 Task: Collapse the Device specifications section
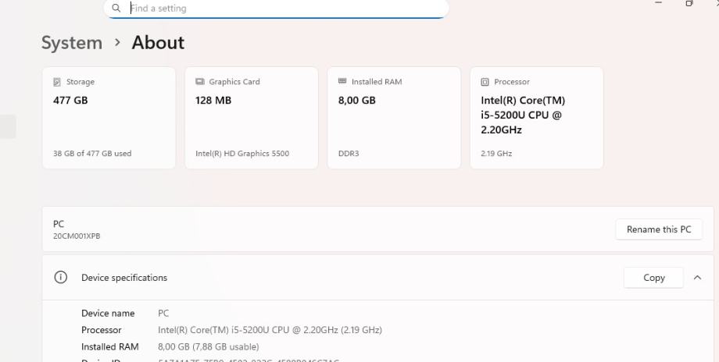pos(697,278)
